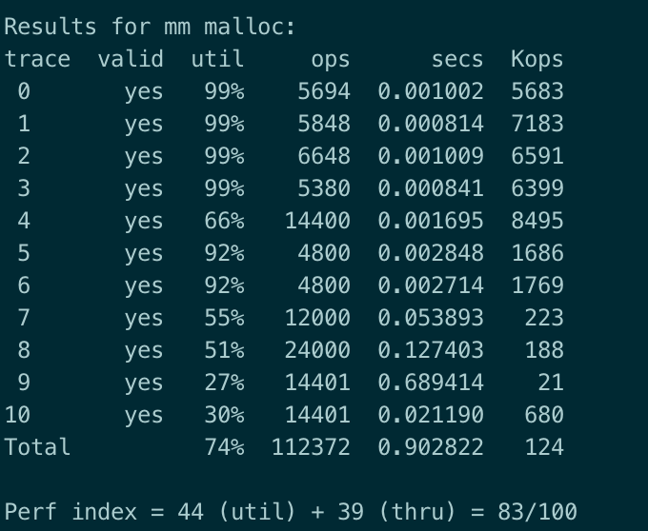Click the 'util' column header
The height and width of the screenshot is (531, 648).
click(217, 59)
